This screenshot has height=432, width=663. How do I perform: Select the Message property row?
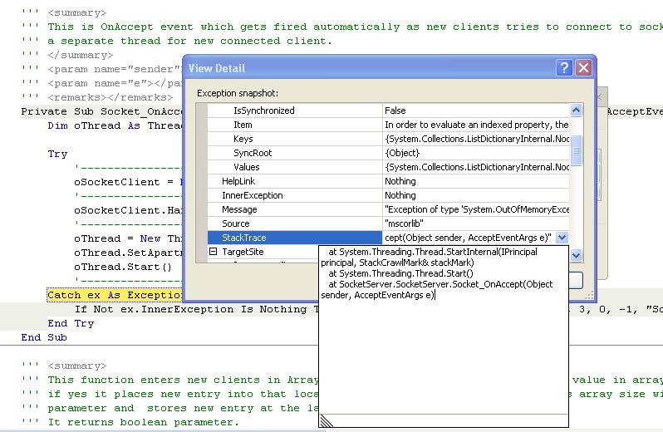388,209
